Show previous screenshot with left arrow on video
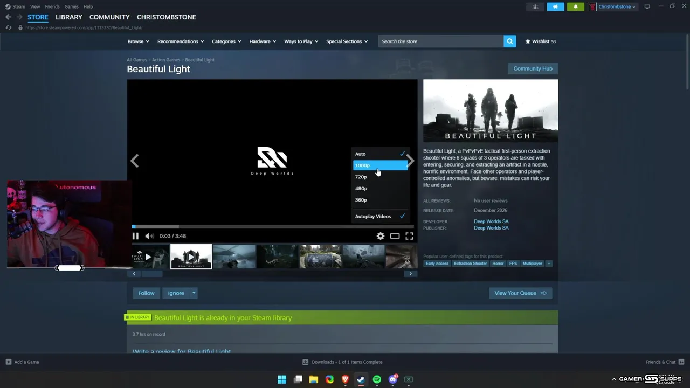The width and height of the screenshot is (690, 388). tap(135, 161)
